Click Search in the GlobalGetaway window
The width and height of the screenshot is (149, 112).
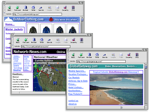105,56
